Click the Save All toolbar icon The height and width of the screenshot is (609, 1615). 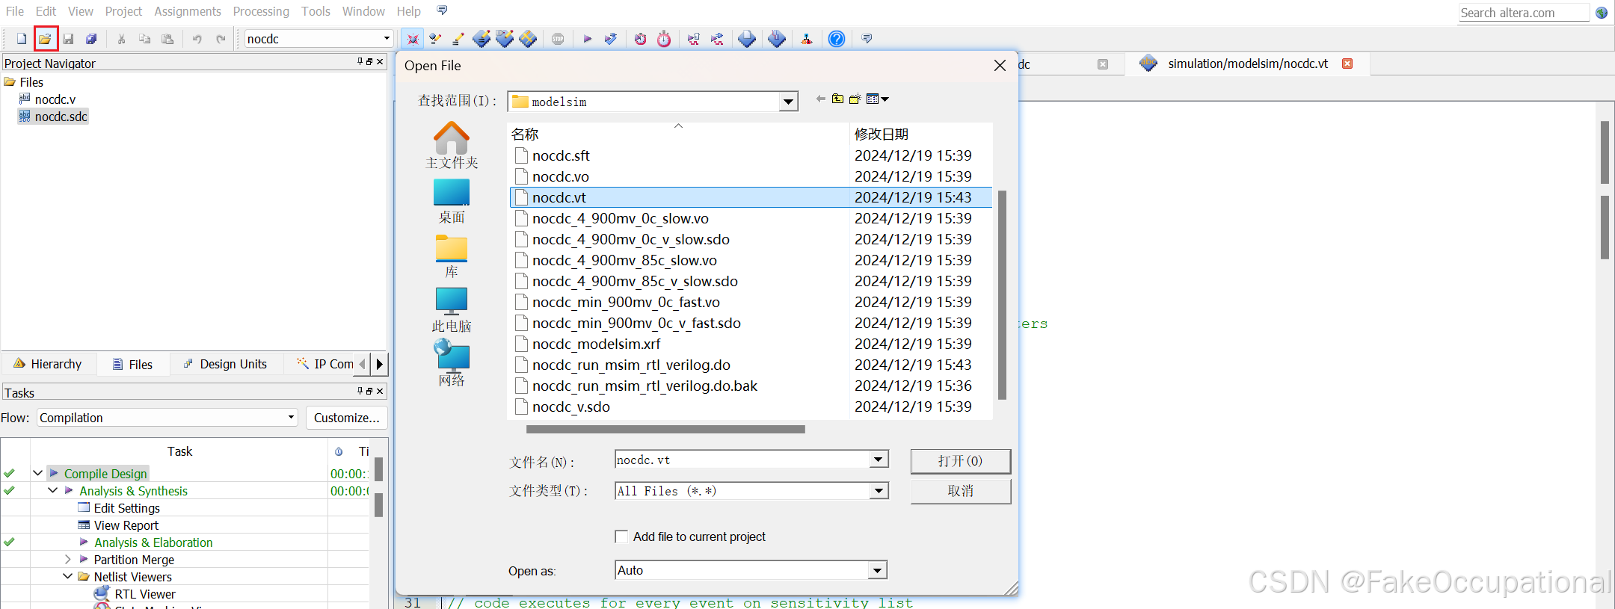pyautogui.click(x=91, y=39)
